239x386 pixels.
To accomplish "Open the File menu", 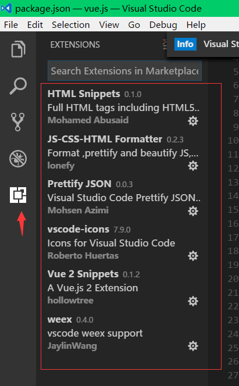I will click(x=11, y=25).
